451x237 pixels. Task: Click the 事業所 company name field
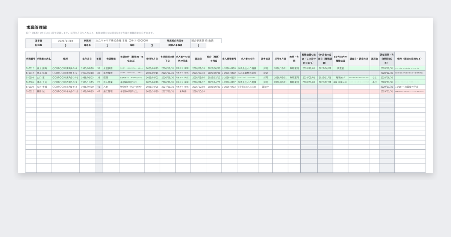[127, 41]
